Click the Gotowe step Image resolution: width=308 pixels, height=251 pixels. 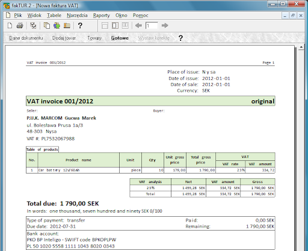120,38
